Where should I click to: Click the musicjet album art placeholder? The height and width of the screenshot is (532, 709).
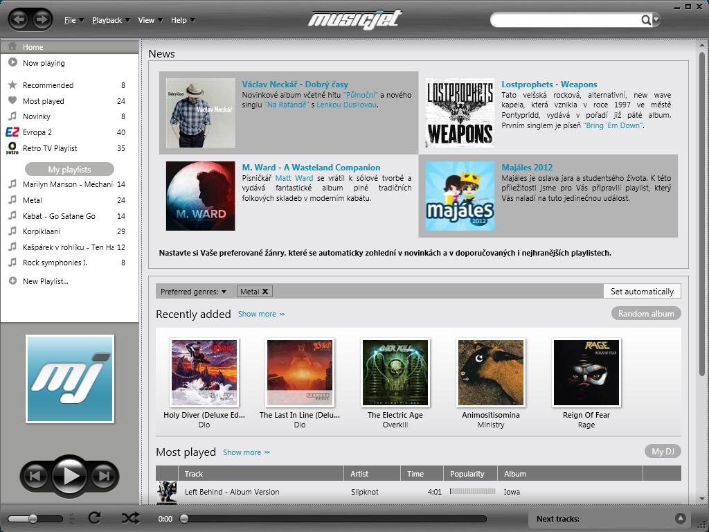[70, 379]
